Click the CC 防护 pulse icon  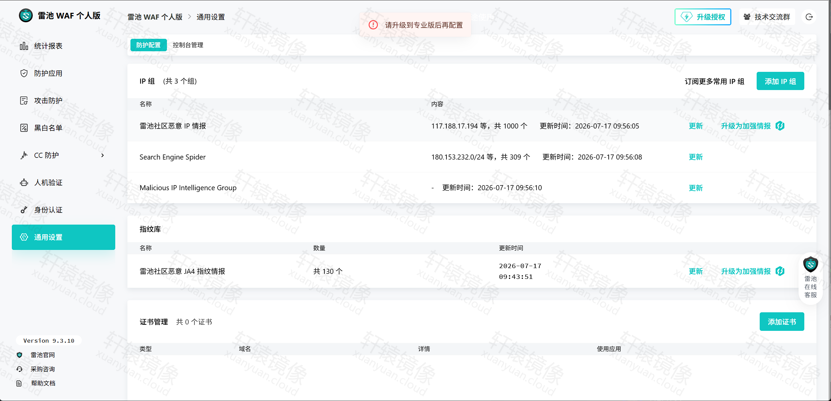click(x=24, y=155)
